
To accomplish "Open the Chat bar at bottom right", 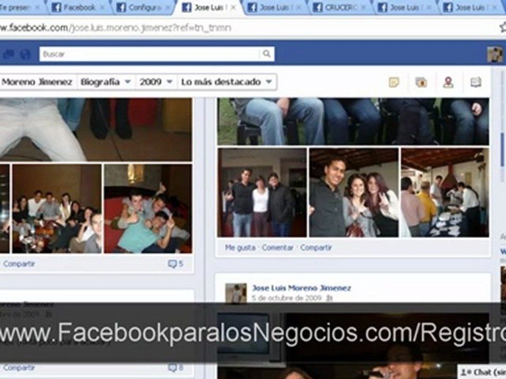I will pyautogui.click(x=481, y=372).
